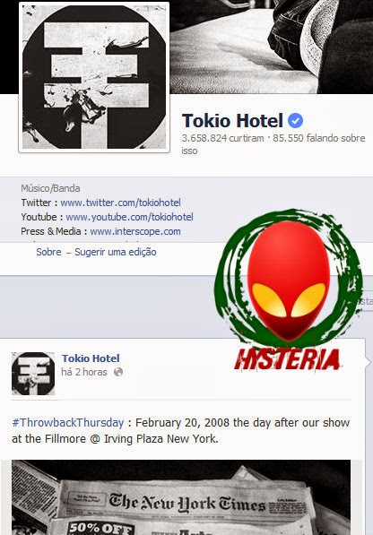
Task: Open the www.interscope.com press link
Action: coord(135,231)
